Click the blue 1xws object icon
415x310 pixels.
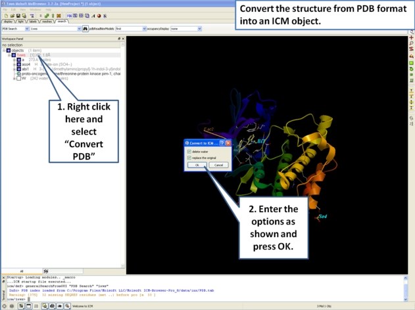pyautogui.click(x=13, y=55)
